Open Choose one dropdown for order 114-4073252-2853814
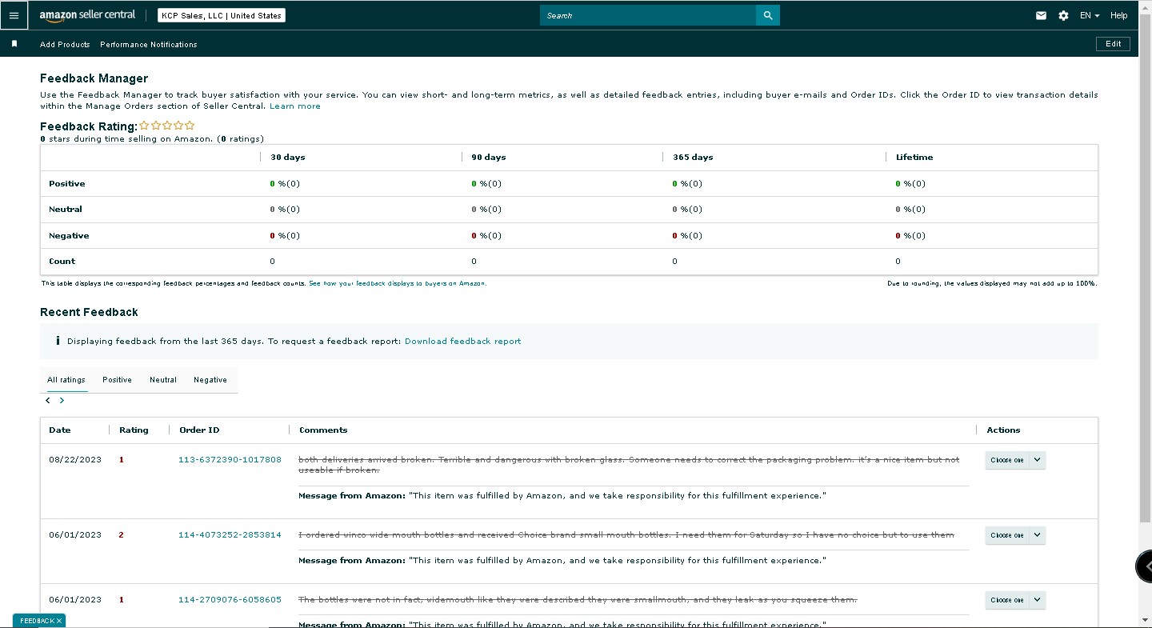1152x628 pixels. (x=1015, y=535)
